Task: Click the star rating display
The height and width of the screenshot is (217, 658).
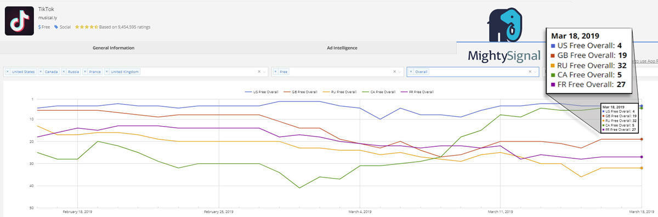Action: point(86,27)
